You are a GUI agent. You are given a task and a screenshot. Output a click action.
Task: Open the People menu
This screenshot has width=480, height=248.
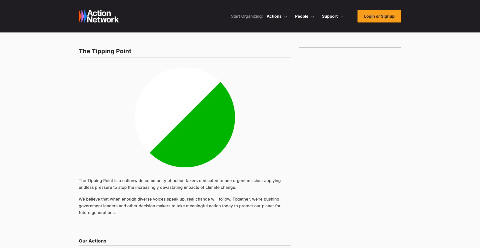pos(301,16)
